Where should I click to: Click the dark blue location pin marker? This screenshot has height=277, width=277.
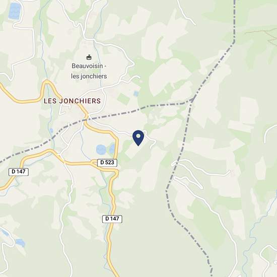138,138
